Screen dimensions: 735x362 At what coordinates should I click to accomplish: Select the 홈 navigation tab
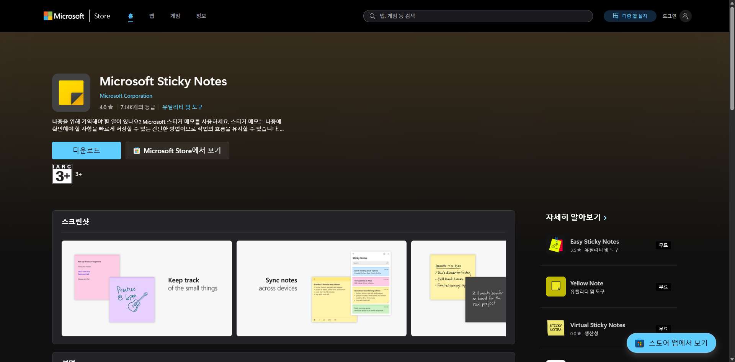[x=131, y=16]
